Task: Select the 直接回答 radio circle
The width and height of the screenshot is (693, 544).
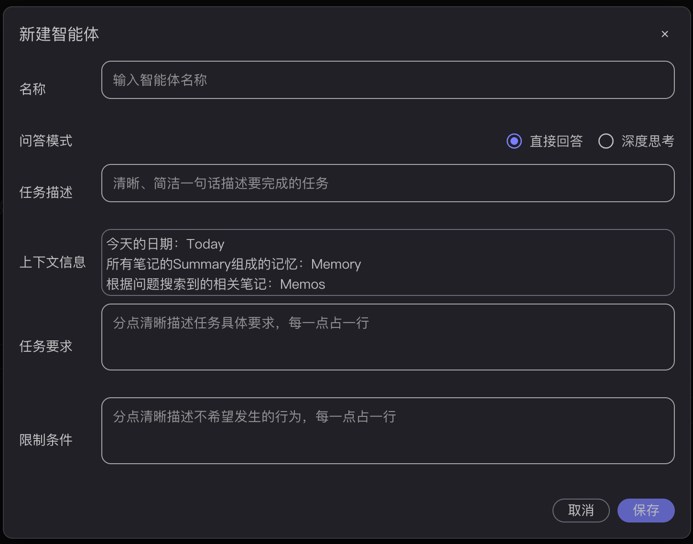Action: click(514, 141)
